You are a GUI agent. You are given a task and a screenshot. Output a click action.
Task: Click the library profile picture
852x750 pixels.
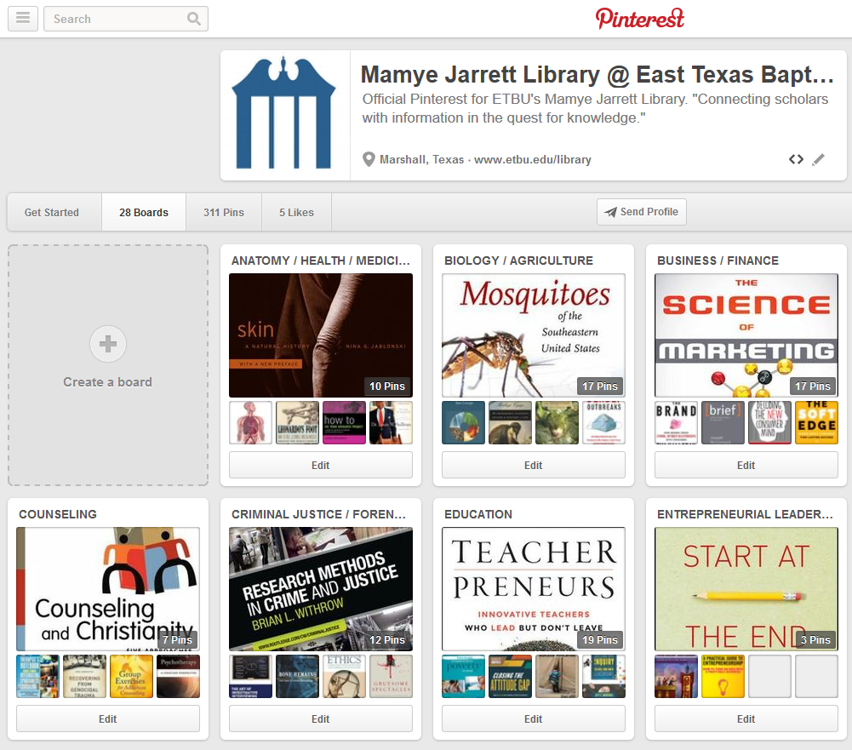point(285,115)
